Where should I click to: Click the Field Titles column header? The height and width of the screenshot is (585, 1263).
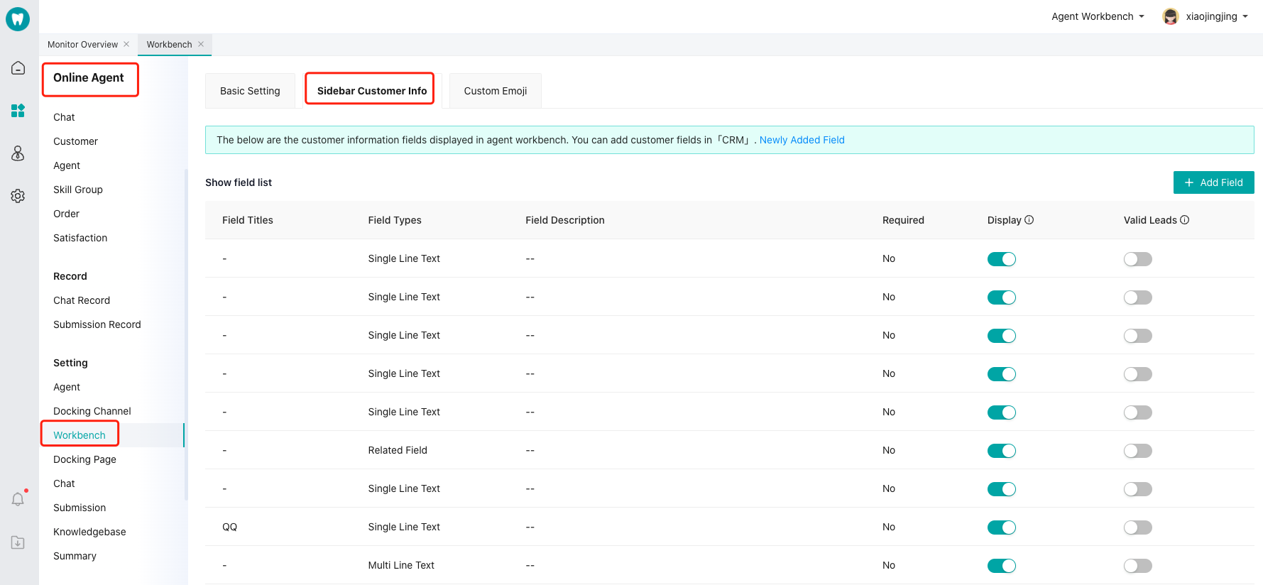click(x=248, y=220)
